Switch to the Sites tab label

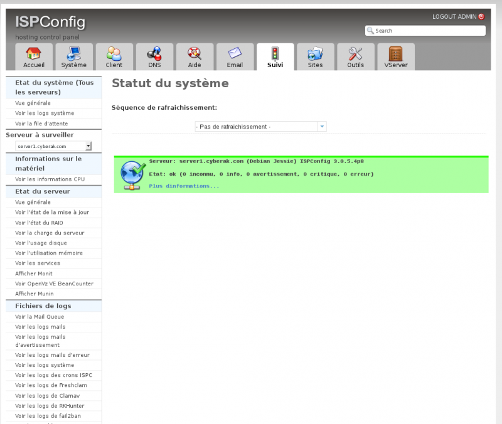click(x=315, y=65)
